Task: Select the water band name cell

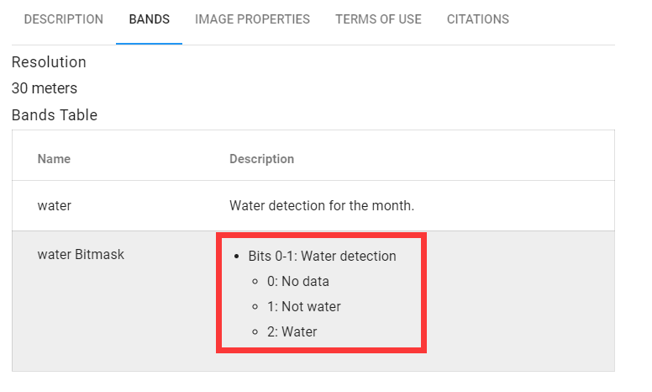Action: [55, 205]
